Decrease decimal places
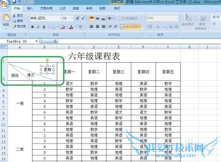221x162 pixels. click(x=176, y=27)
